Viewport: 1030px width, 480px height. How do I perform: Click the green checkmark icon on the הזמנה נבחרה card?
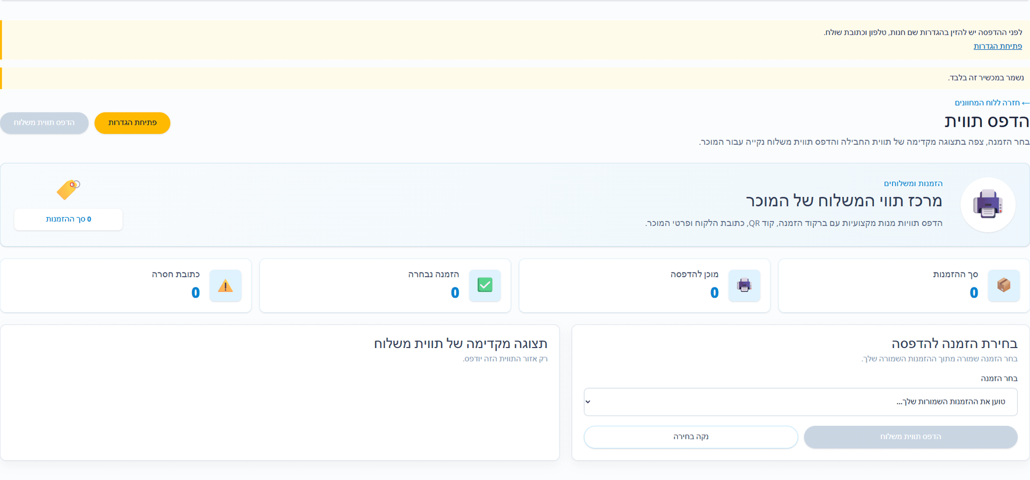tap(485, 285)
